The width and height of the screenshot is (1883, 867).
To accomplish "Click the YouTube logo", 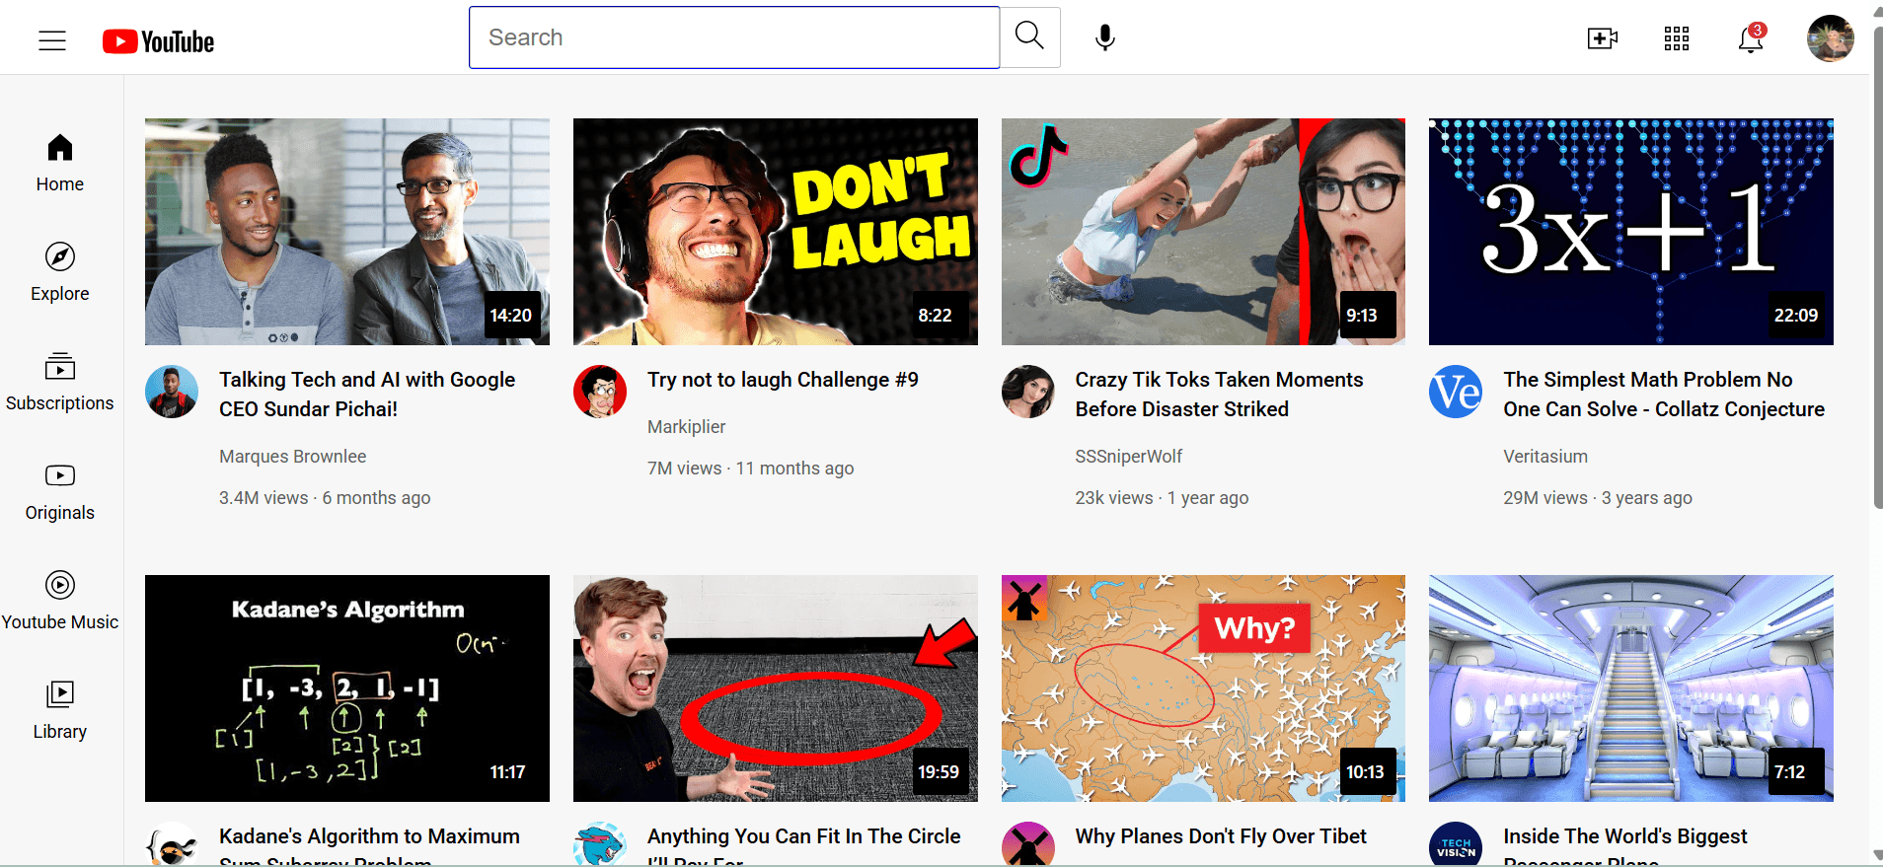I will [158, 41].
